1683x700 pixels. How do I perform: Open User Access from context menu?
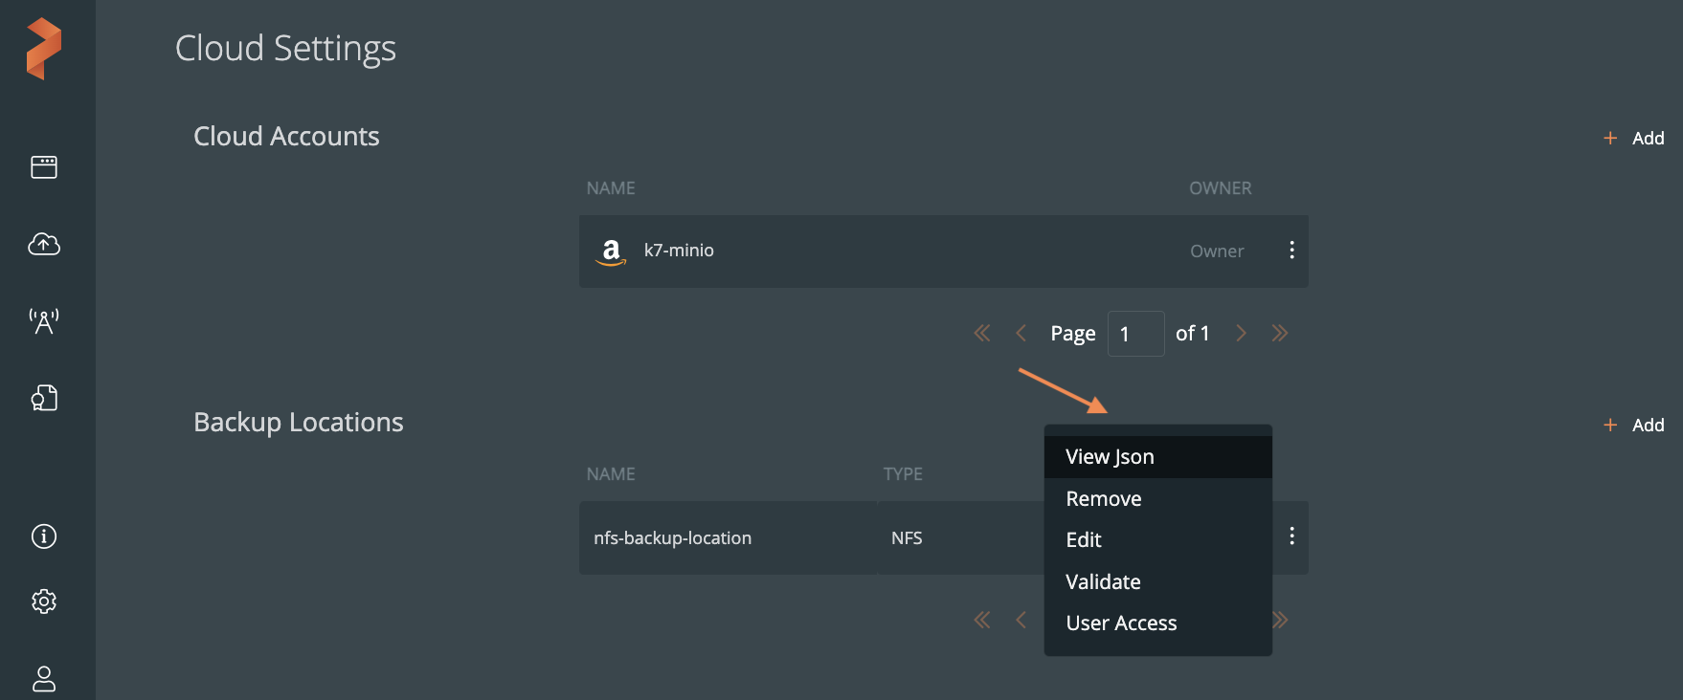(1121, 623)
